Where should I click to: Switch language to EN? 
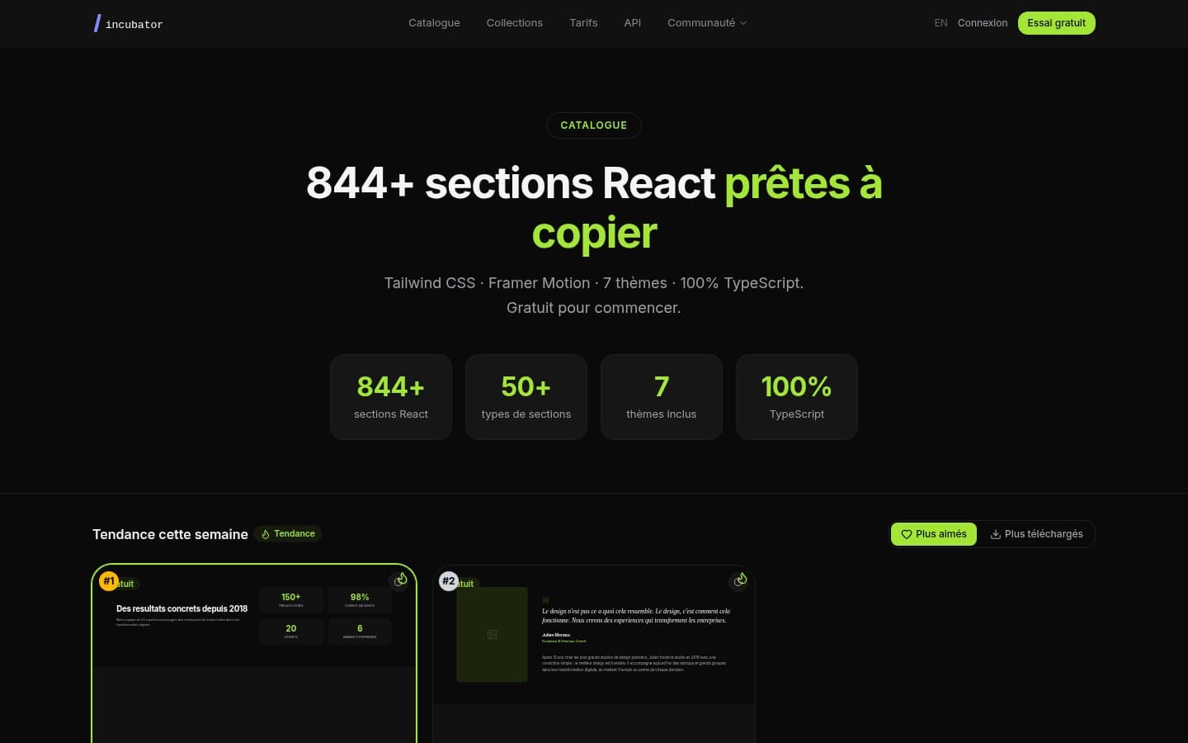(x=940, y=23)
